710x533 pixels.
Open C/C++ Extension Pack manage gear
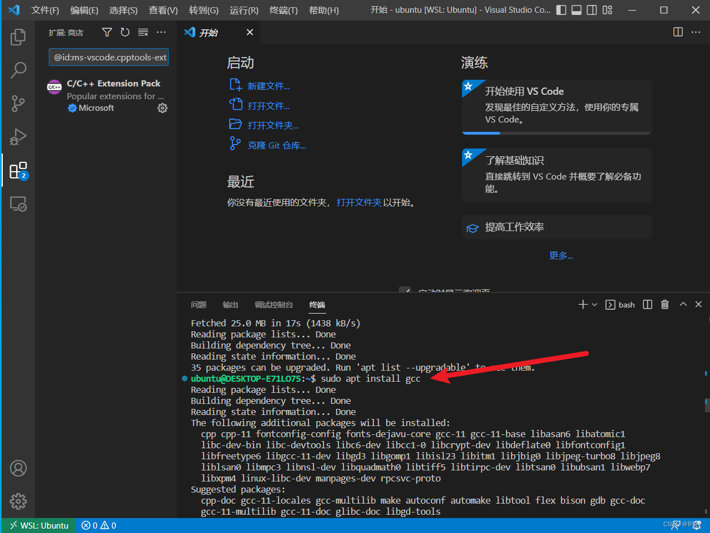pos(163,108)
